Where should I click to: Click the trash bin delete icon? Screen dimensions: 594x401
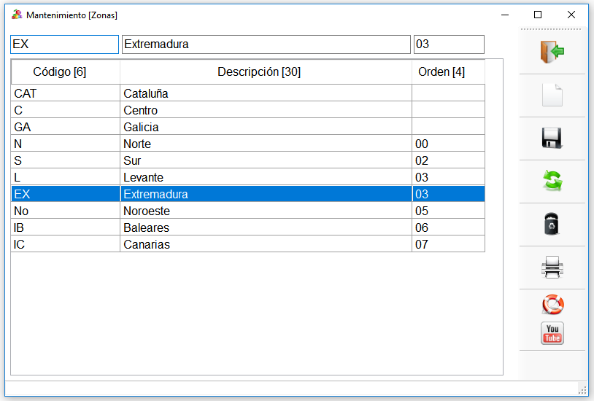(552, 224)
